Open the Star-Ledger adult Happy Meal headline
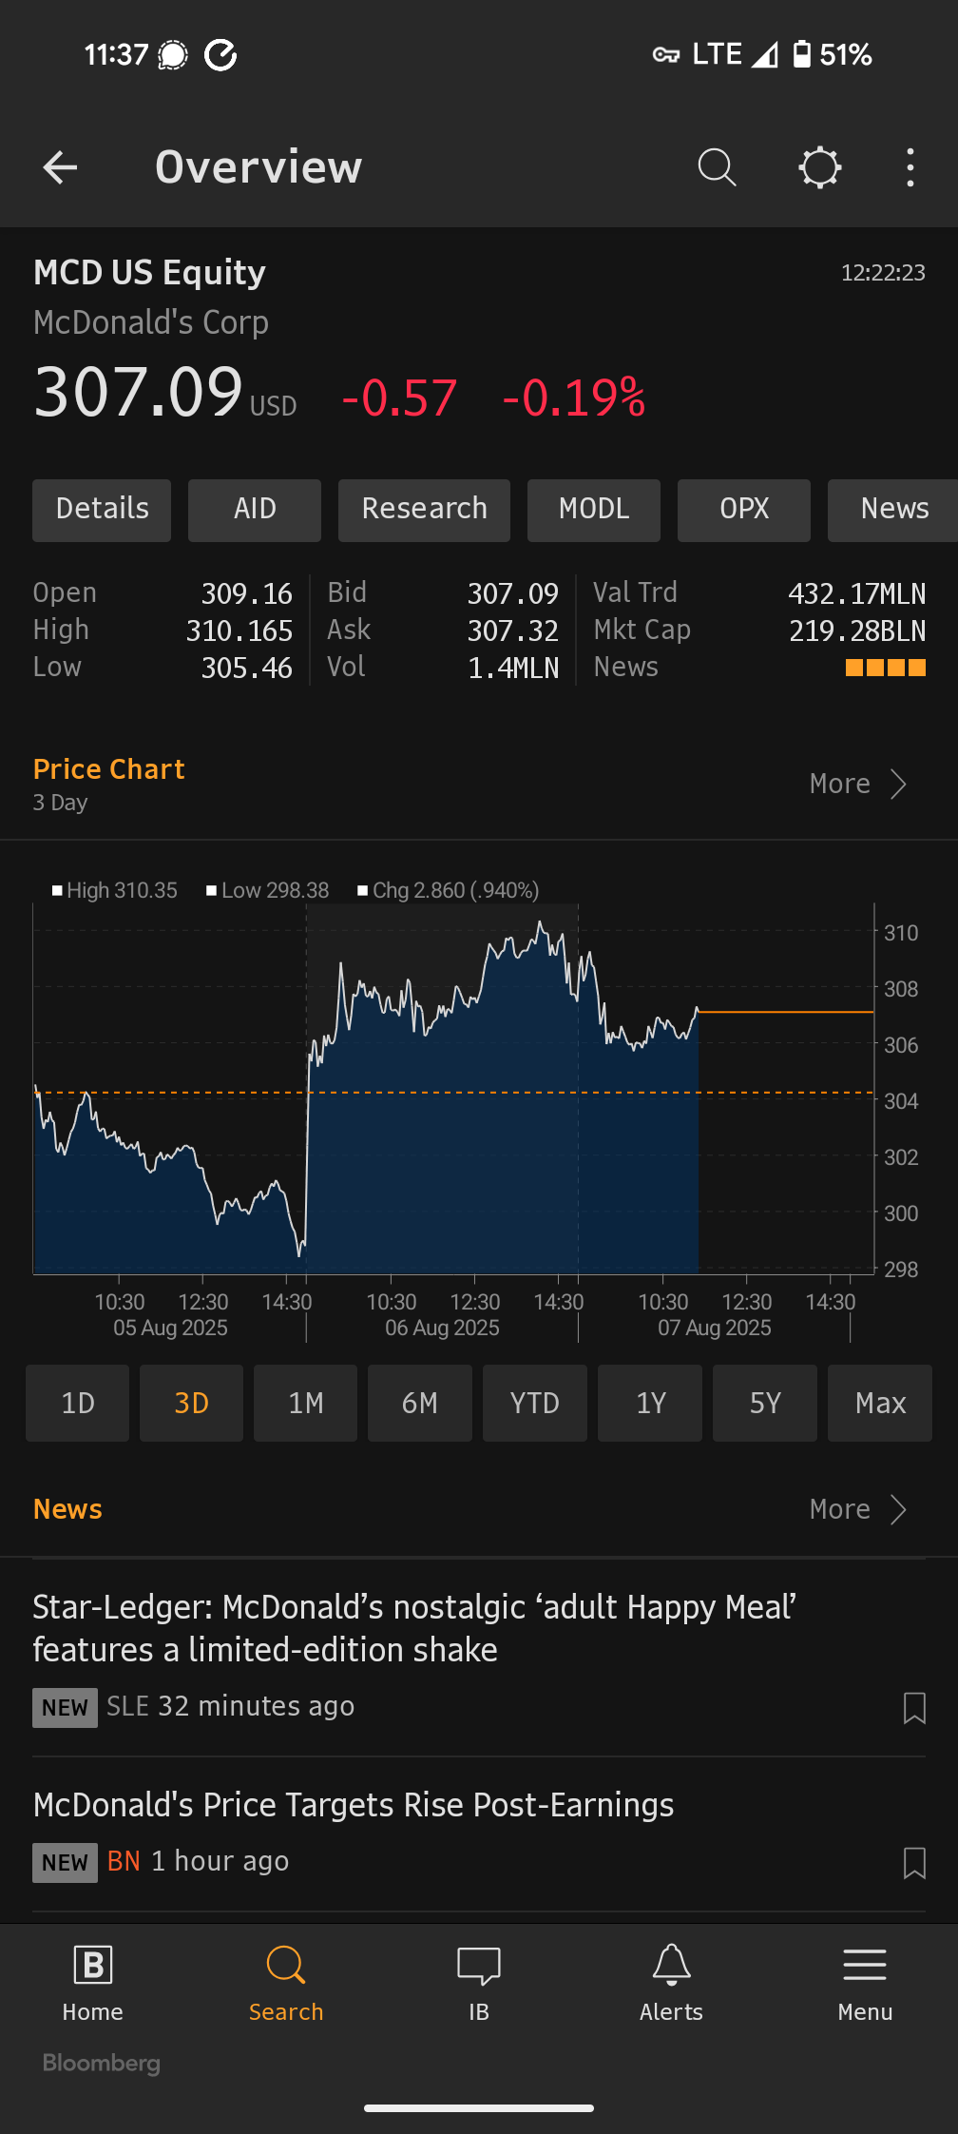958x2134 pixels. click(414, 1628)
